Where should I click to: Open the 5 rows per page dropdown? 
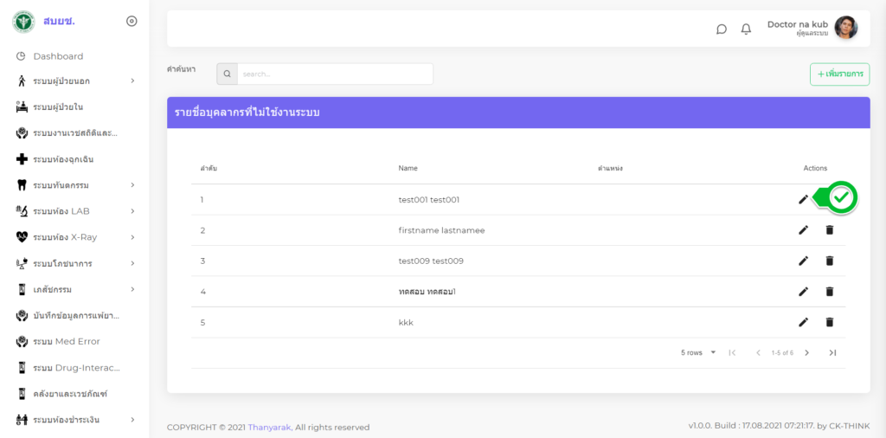[x=699, y=352]
